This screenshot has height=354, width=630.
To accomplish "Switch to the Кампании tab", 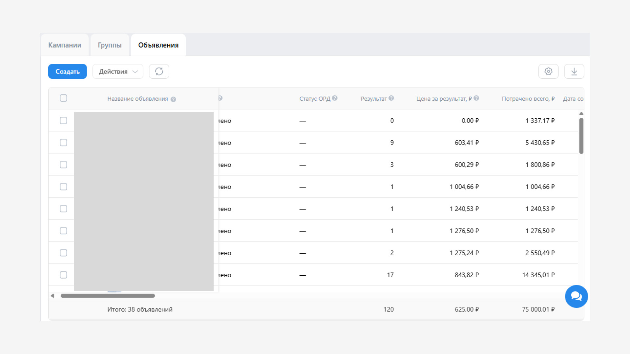I will click(x=65, y=45).
